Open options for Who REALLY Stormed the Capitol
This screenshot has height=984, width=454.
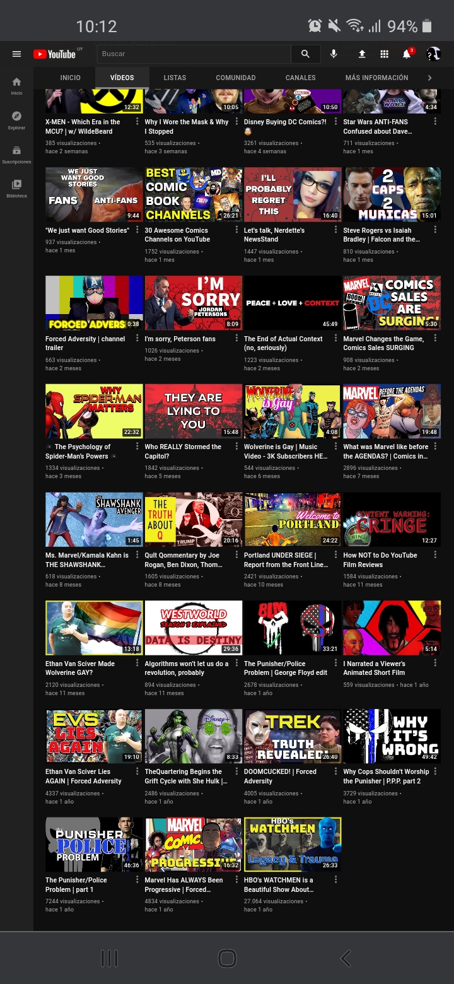[x=236, y=447]
